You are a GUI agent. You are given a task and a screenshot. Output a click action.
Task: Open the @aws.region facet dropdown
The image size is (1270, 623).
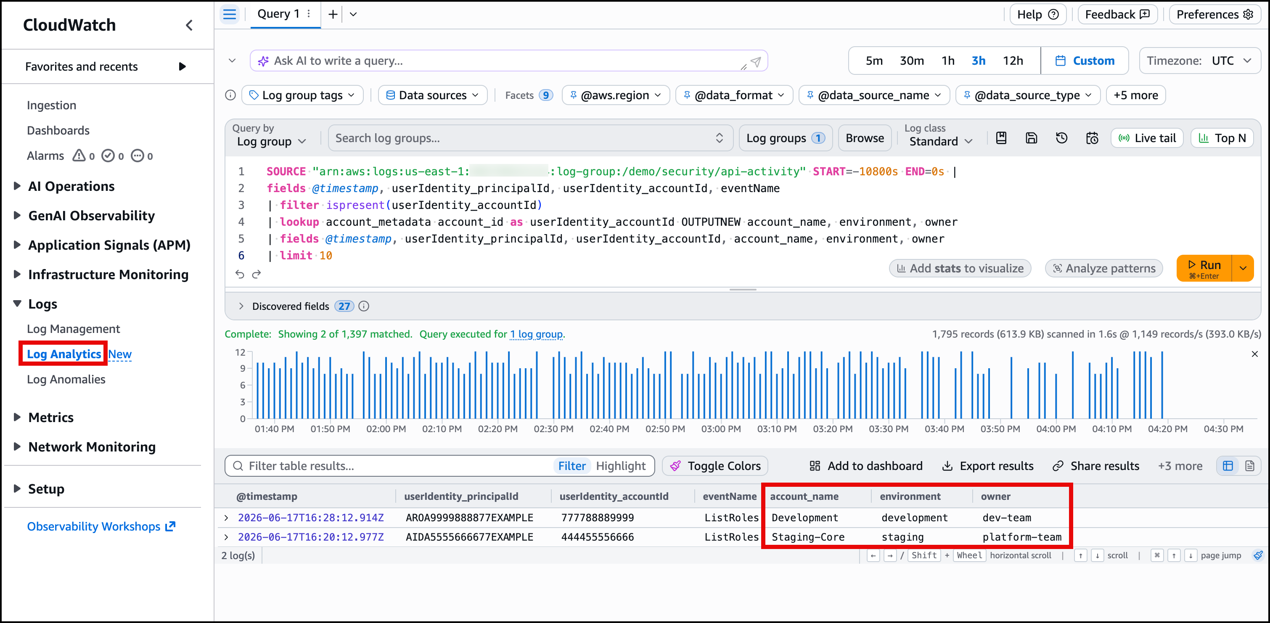pos(616,95)
